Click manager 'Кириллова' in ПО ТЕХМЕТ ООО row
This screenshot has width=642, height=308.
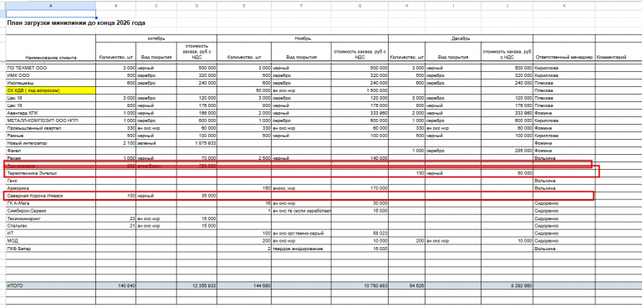tap(563, 68)
